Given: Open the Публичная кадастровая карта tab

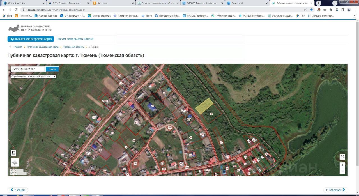Looking at the screenshot, I should [30, 39].
